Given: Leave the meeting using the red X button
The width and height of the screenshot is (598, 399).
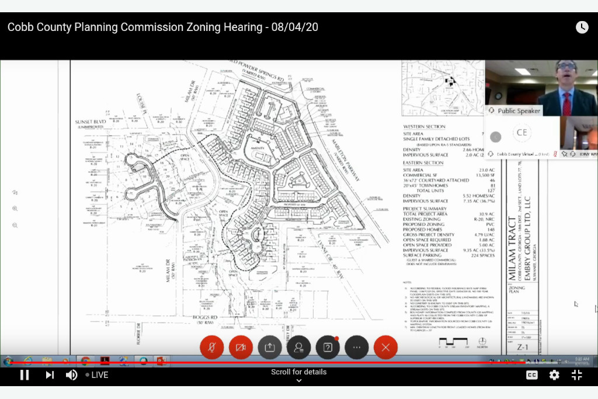Looking at the screenshot, I should tap(385, 347).
